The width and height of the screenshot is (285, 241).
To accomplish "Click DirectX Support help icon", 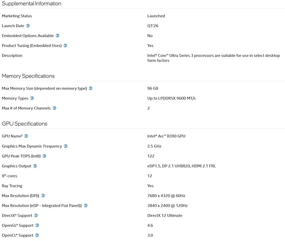I will click(36, 215).
